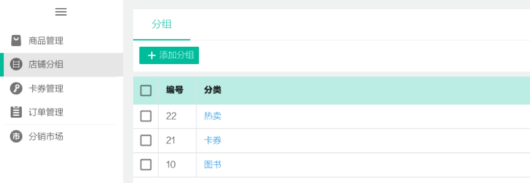
Task: Click the clipboard icon for 订单管理
Action: click(x=16, y=112)
